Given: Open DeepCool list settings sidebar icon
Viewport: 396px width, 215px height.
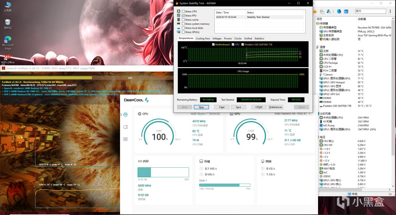Looking at the screenshot, I should point(125,139).
